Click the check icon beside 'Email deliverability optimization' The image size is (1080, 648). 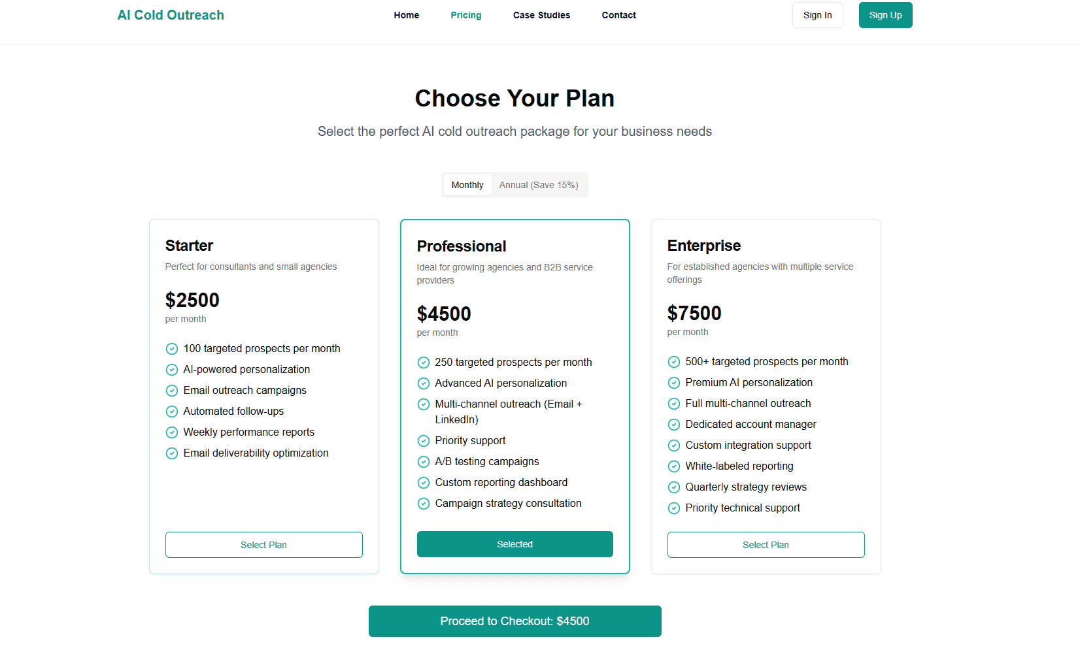click(172, 453)
